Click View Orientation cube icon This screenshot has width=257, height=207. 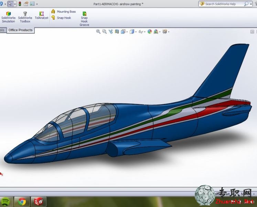pos(123,32)
